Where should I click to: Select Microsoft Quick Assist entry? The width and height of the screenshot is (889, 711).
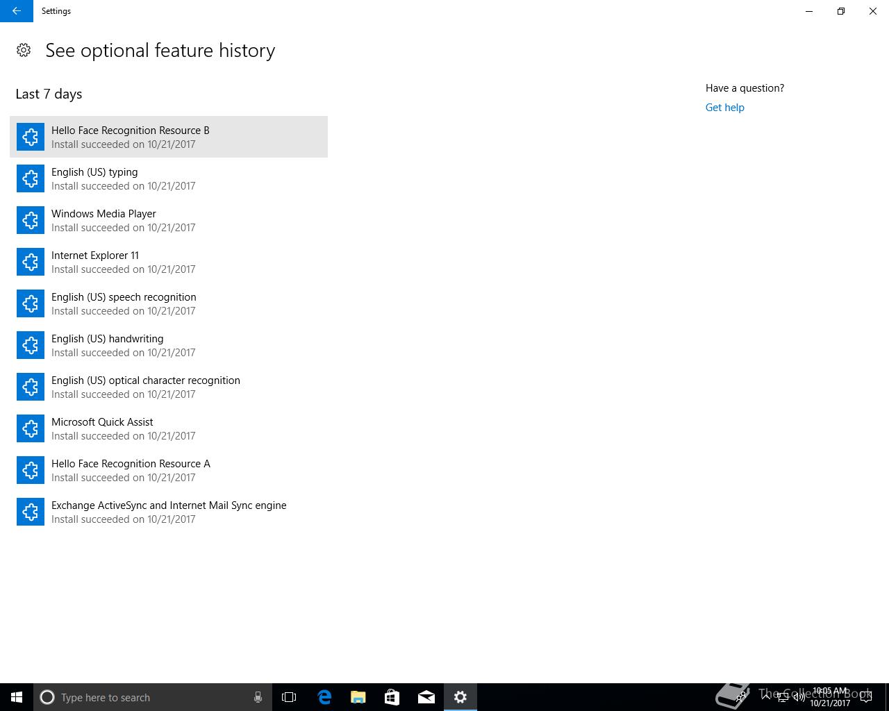169,428
